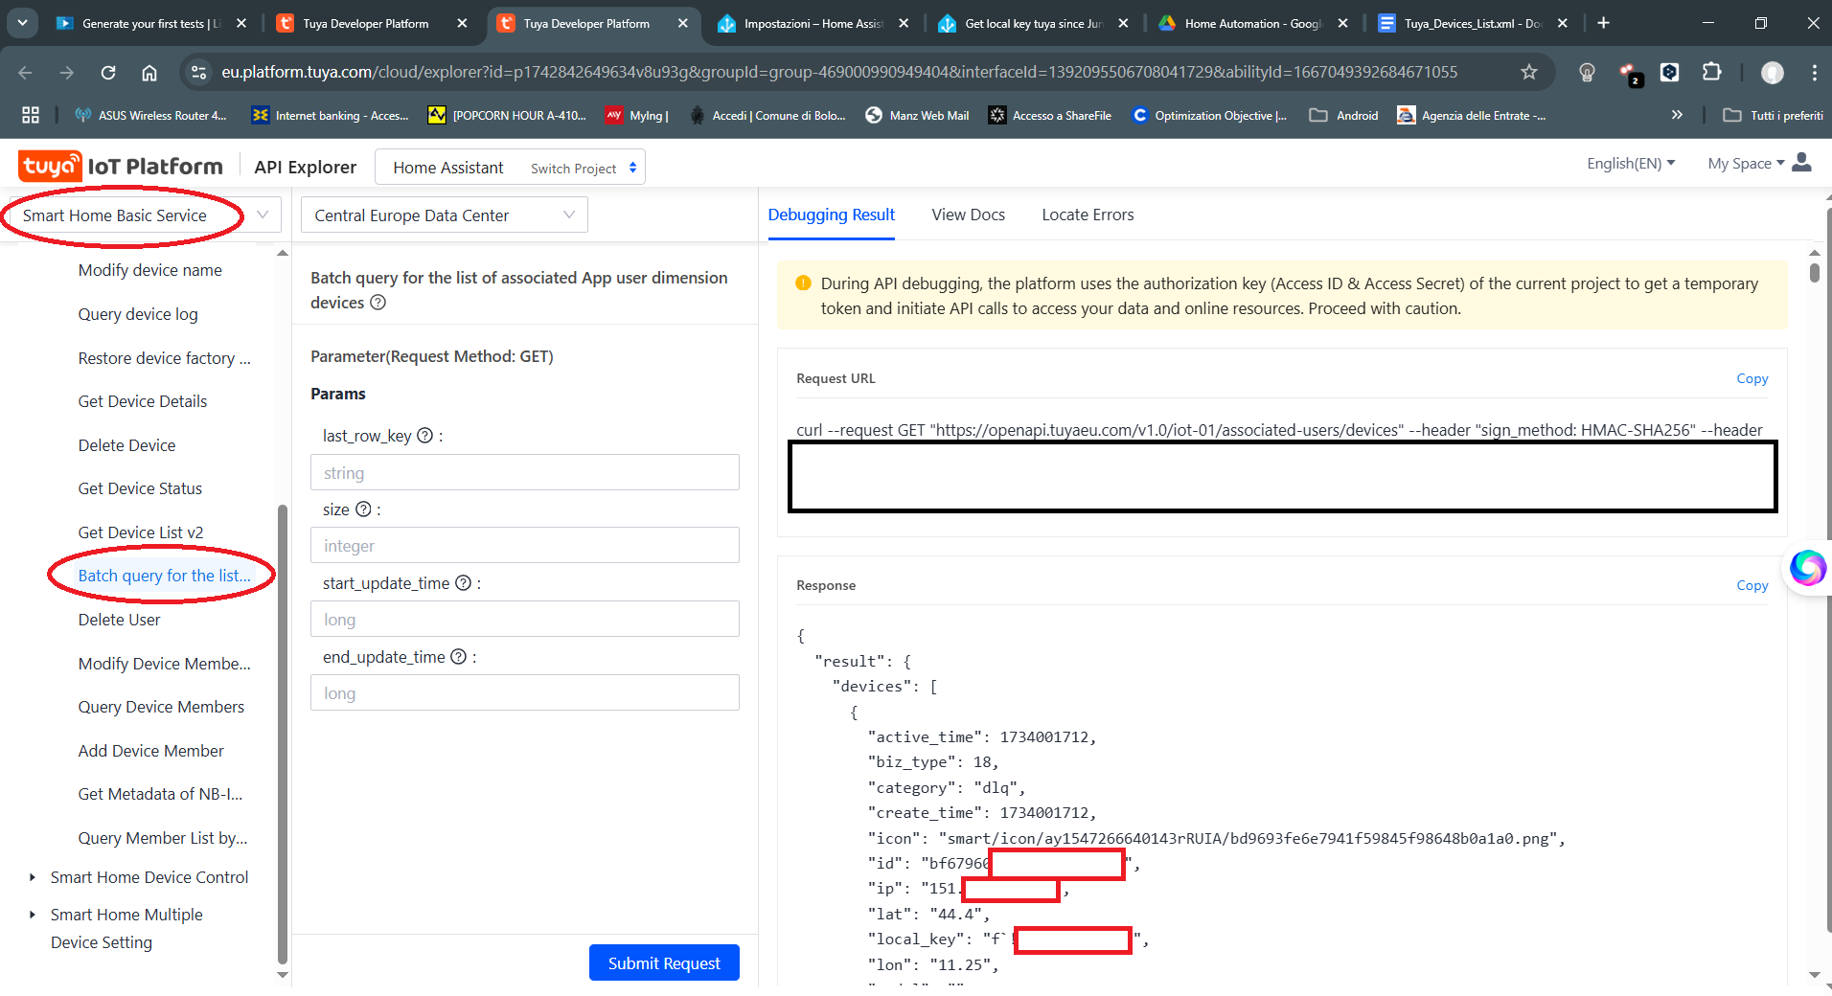Switch to the Locate Errors tab
The height and width of the screenshot is (996, 1832).
1088,215
